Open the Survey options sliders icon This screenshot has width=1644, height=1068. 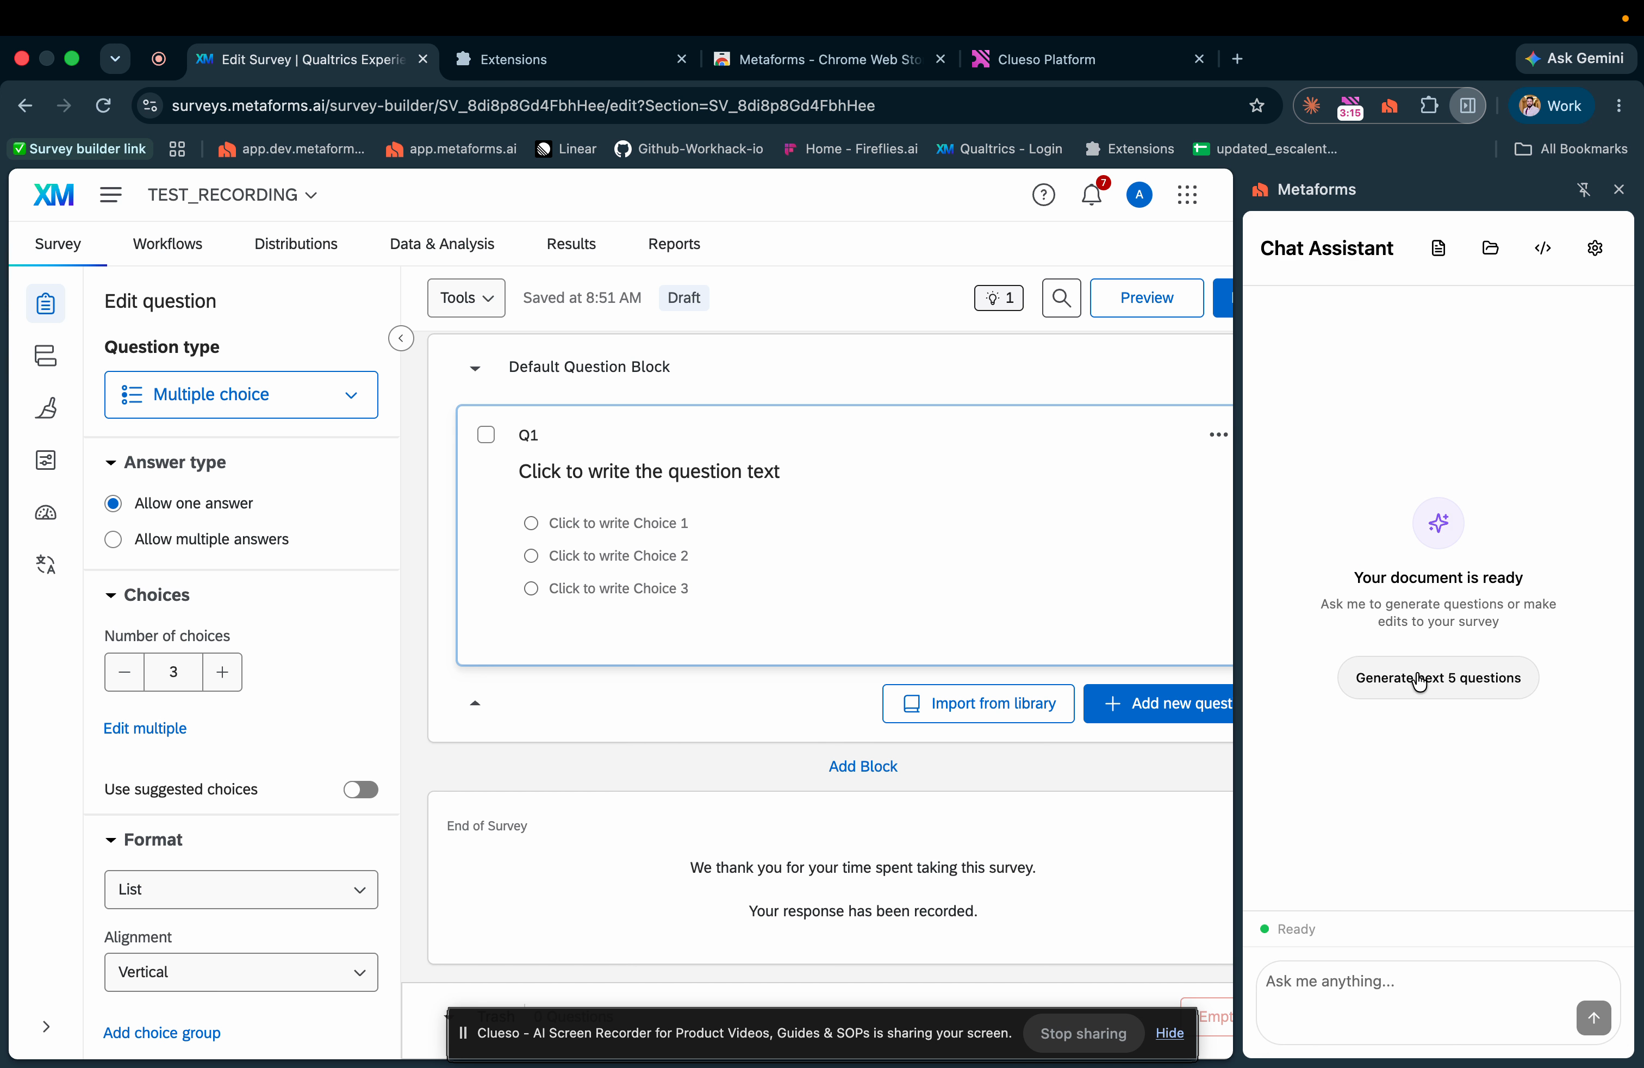point(46,460)
